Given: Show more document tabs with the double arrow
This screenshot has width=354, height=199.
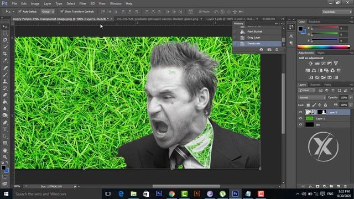Looking at the screenshot, I should (x=283, y=19).
